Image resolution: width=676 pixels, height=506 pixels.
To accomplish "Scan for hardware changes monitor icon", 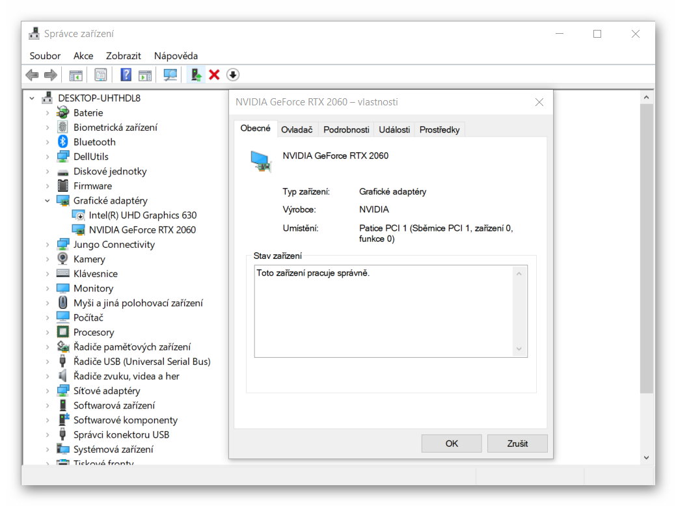I will pos(170,75).
